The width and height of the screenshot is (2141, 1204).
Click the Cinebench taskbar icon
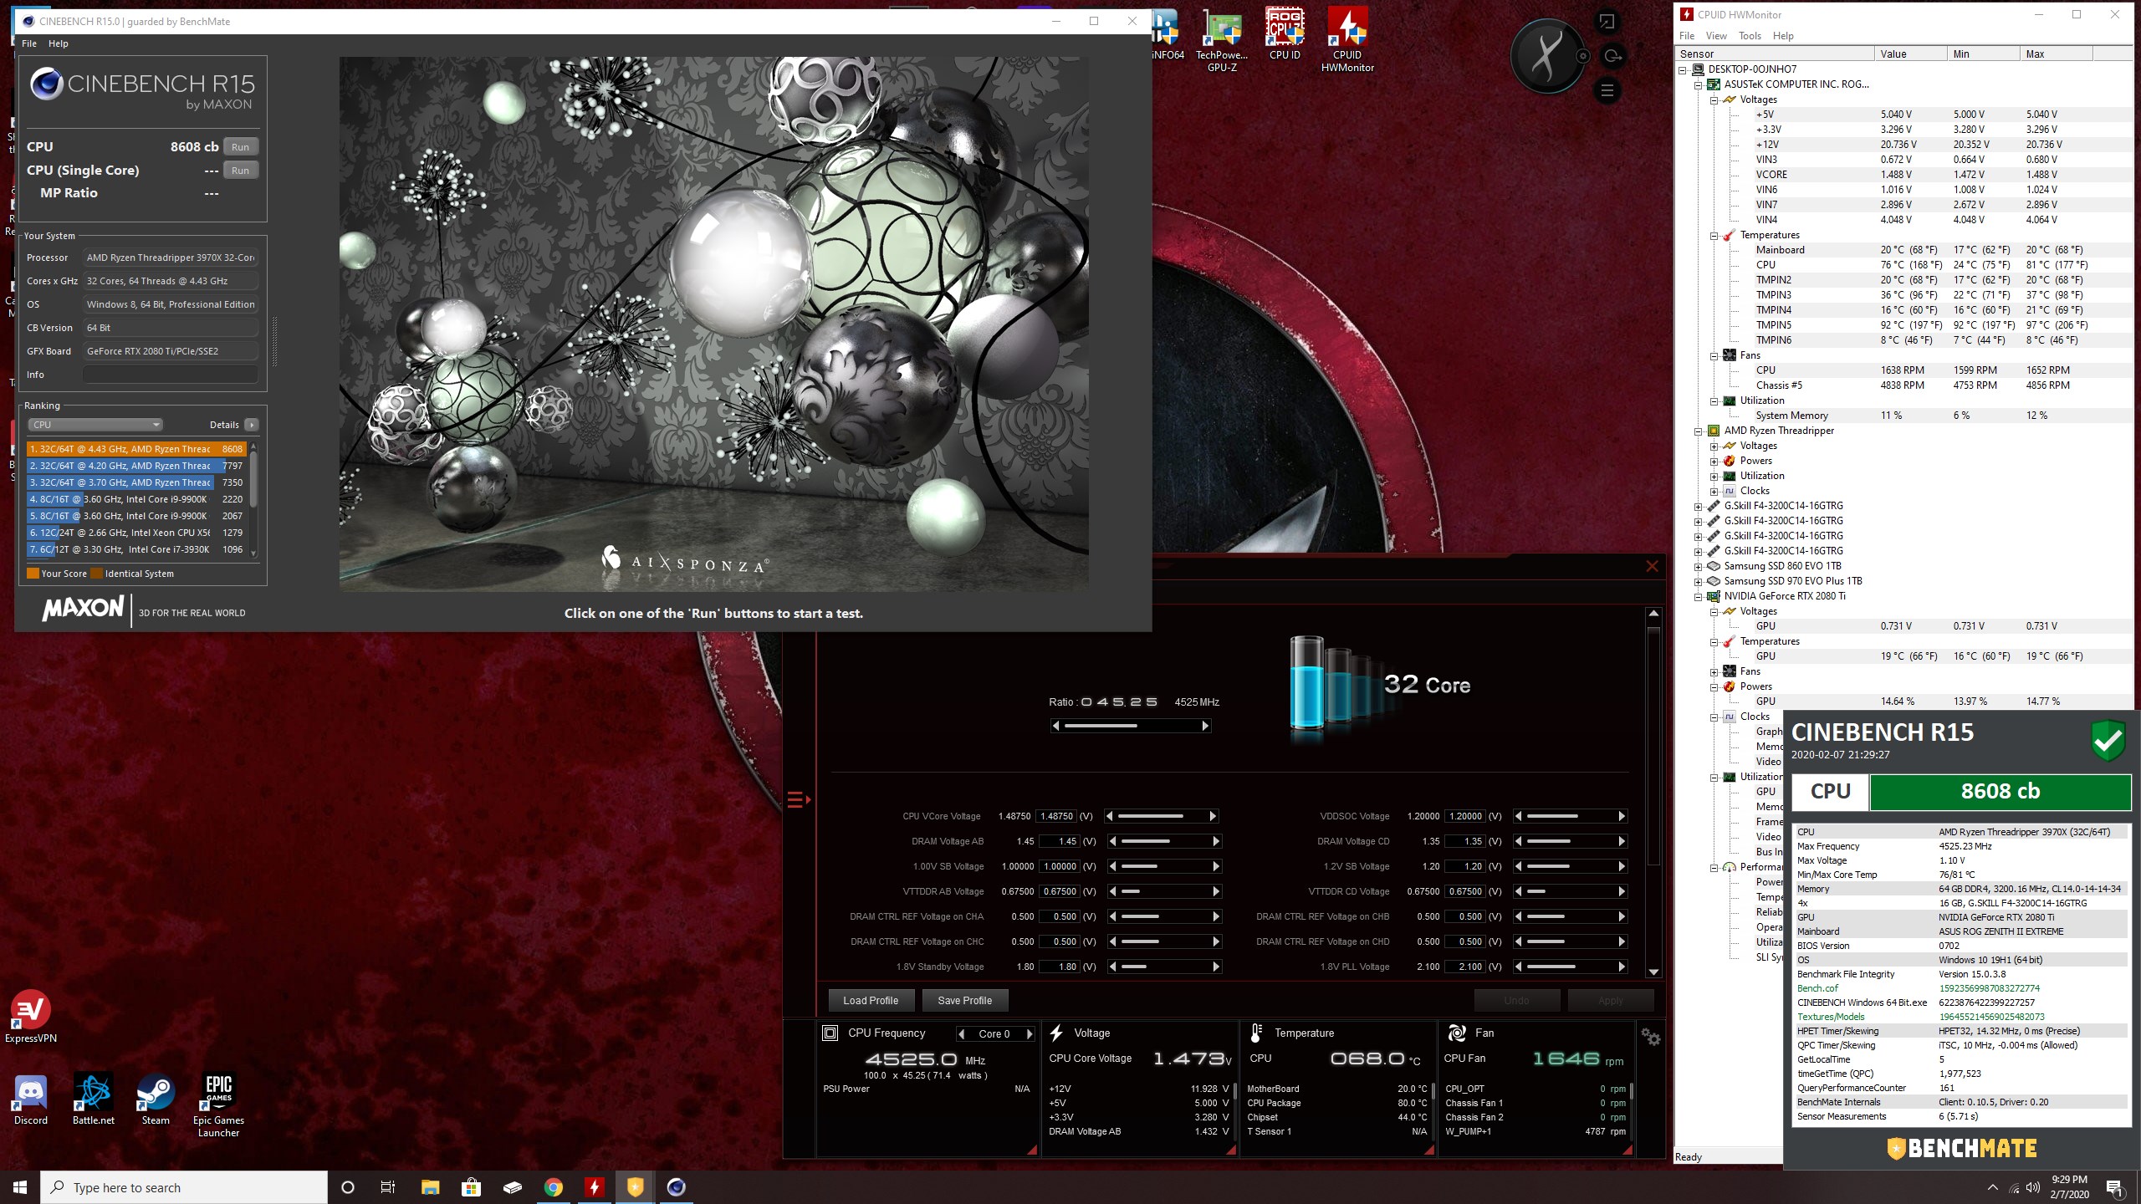(676, 1187)
